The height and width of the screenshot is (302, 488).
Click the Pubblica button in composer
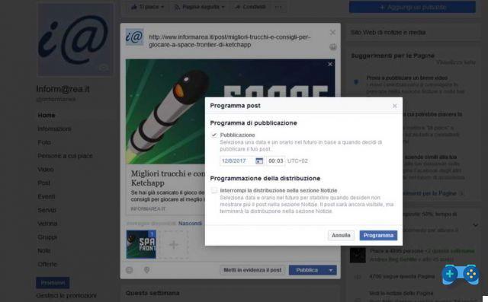point(307,270)
